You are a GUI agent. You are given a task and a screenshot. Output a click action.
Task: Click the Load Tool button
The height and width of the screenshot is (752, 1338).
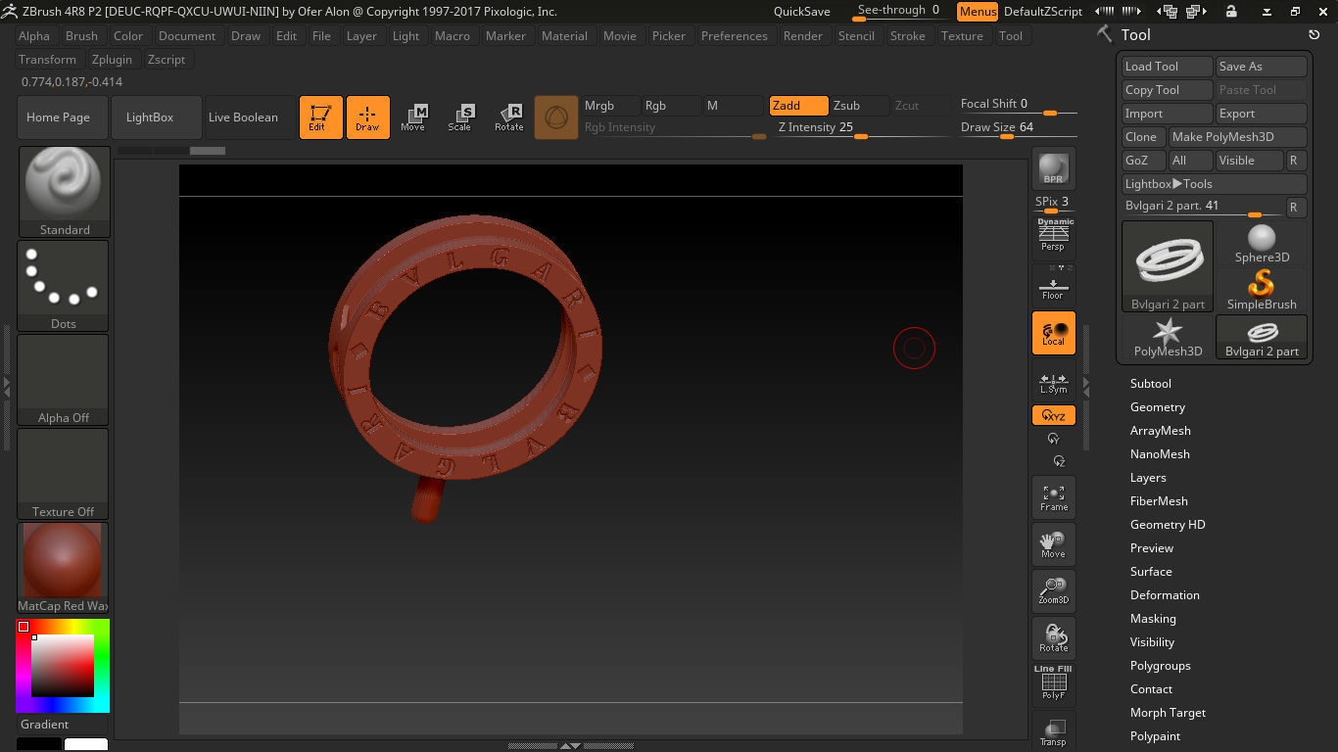pyautogui.click(x=1168, y=67)
